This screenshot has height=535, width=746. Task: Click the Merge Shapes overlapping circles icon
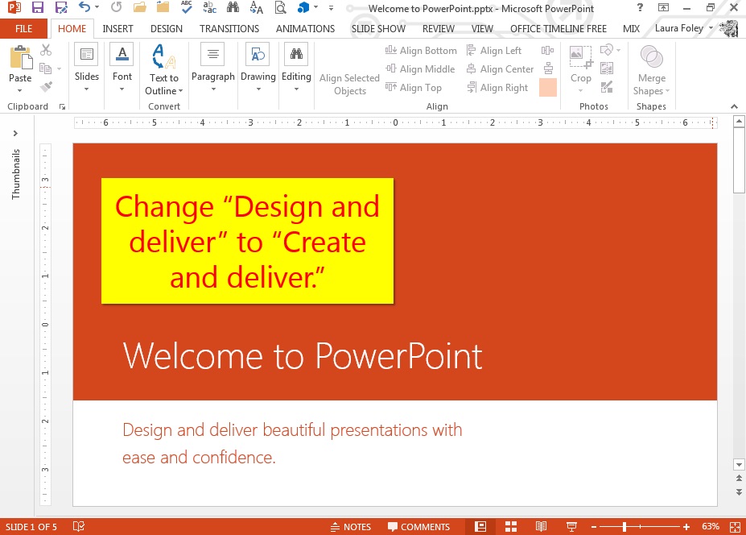pos(651,57)
